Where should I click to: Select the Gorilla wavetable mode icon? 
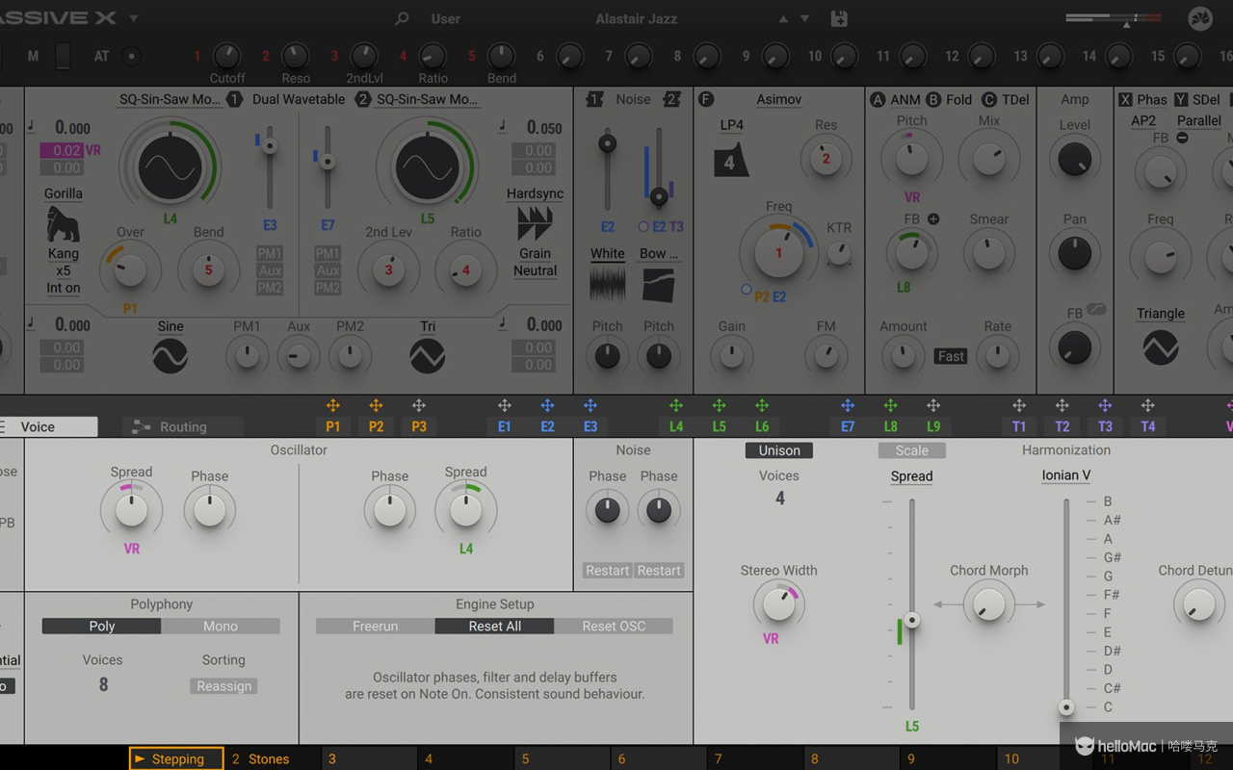point(64,224)
